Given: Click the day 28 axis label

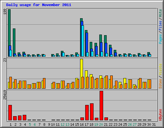Looking at the screenshot, I should click(x=139, y=124).
